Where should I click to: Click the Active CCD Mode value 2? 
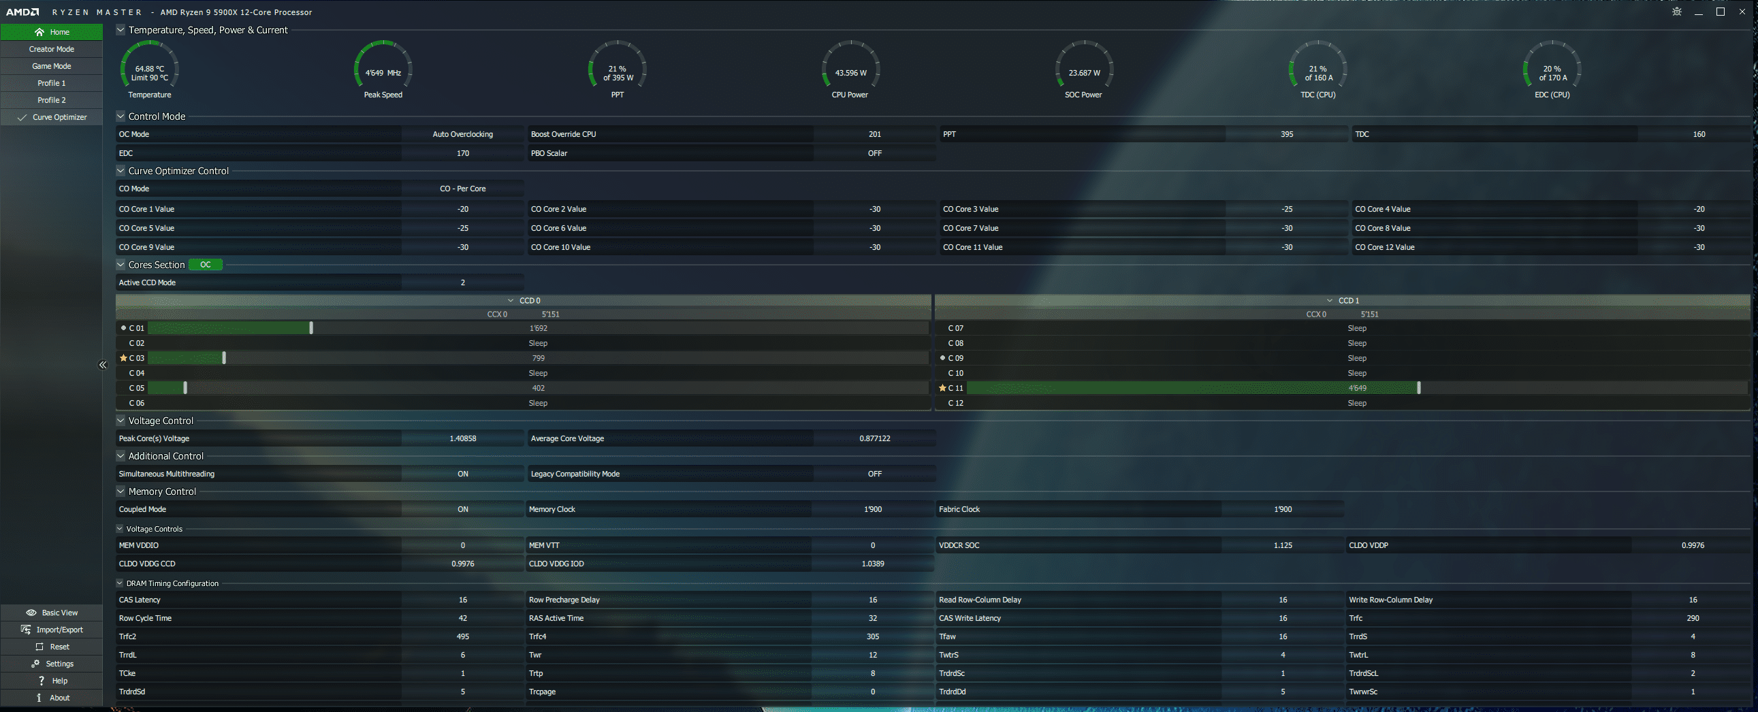coord(463,283)
